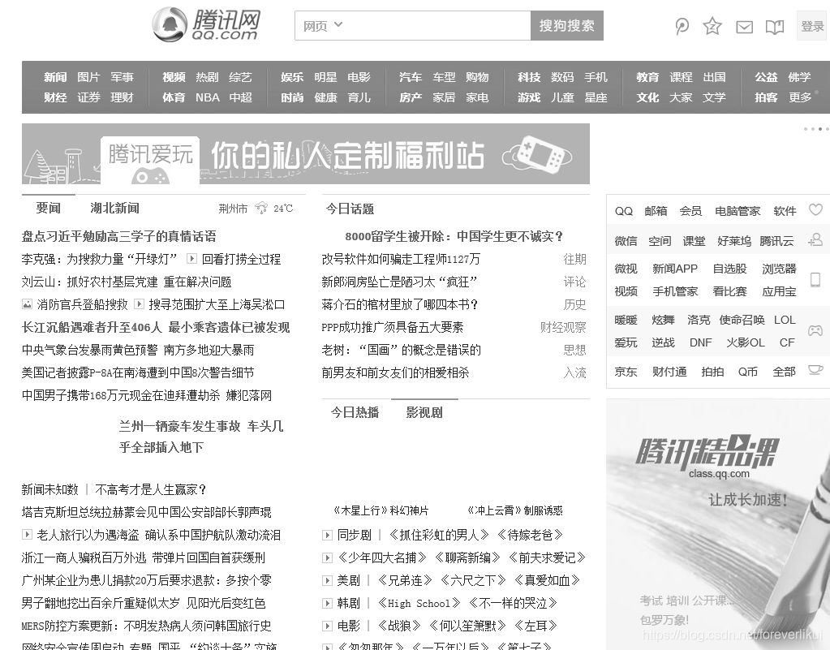830x650 pixels.
Task: Open headline 盘点习近平勉励高三学子的真情话语
Action: (x=118, y=236)
